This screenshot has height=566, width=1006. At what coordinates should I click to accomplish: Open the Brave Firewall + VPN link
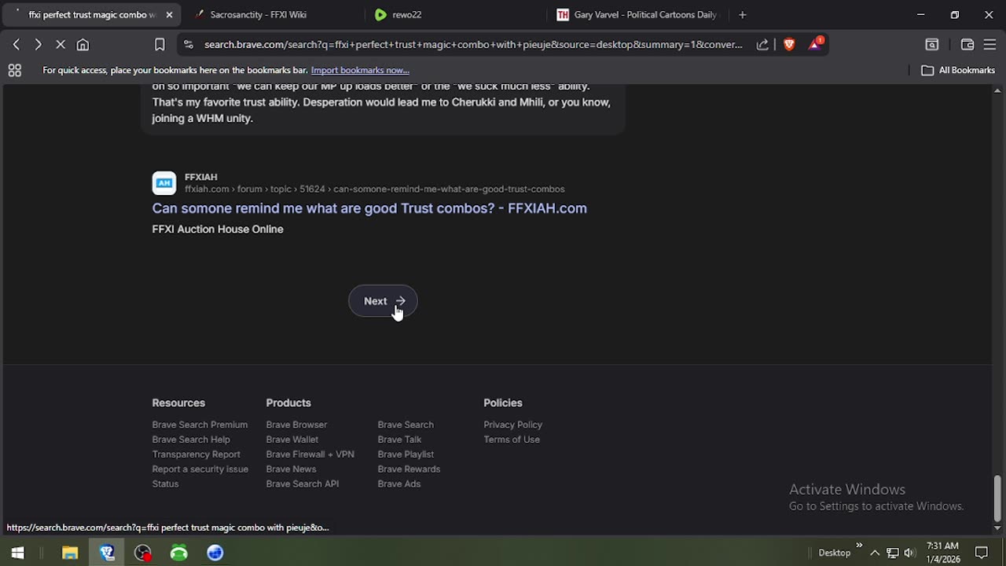[310, 454]
